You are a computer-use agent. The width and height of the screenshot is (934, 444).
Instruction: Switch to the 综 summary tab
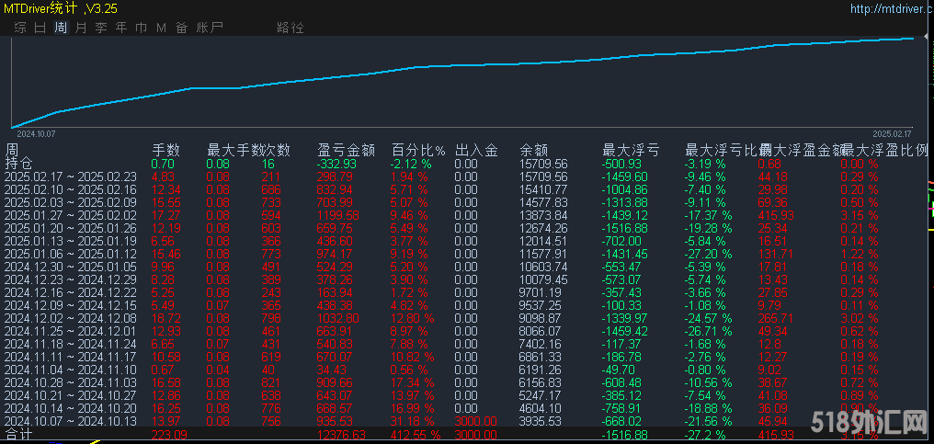click(x=20, y=28)
